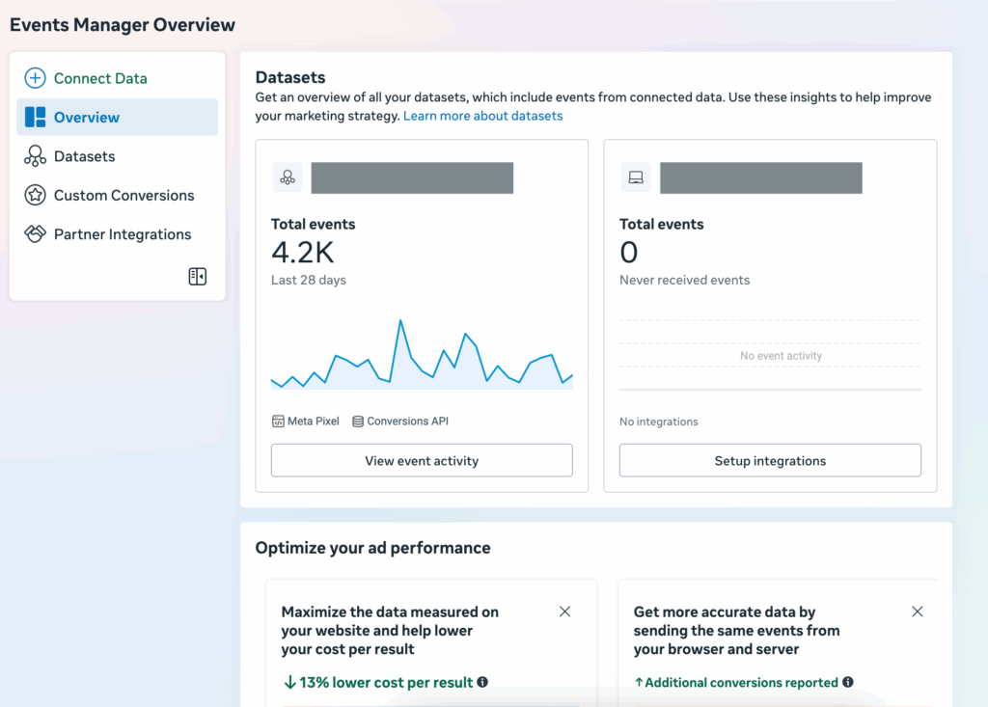
Task: Dismiss the Get more accurate data card
Action: [x=918, y=612]
